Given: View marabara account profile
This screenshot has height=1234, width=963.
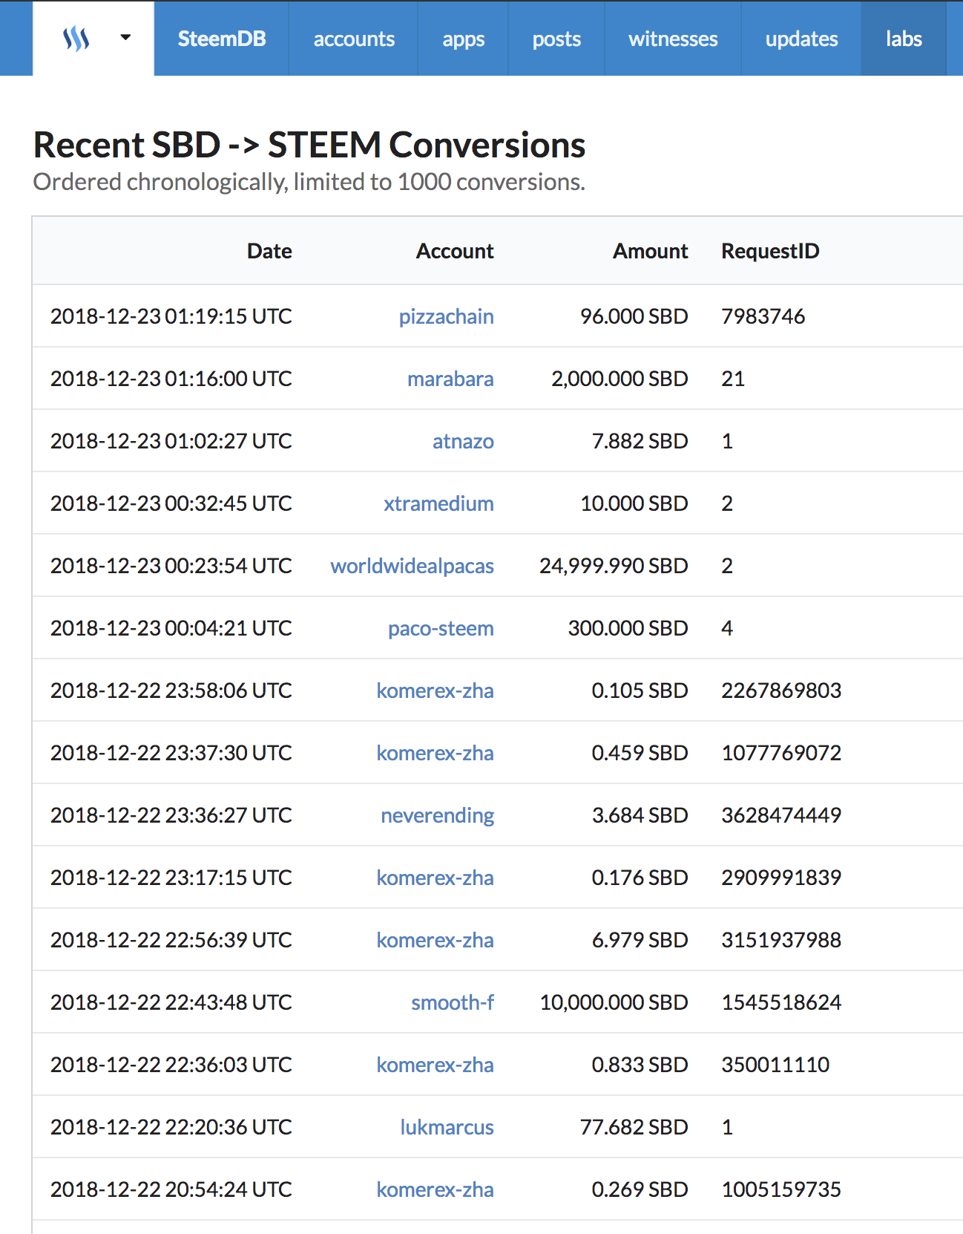Looking at the screenshot, I should (x=450, y=379).
